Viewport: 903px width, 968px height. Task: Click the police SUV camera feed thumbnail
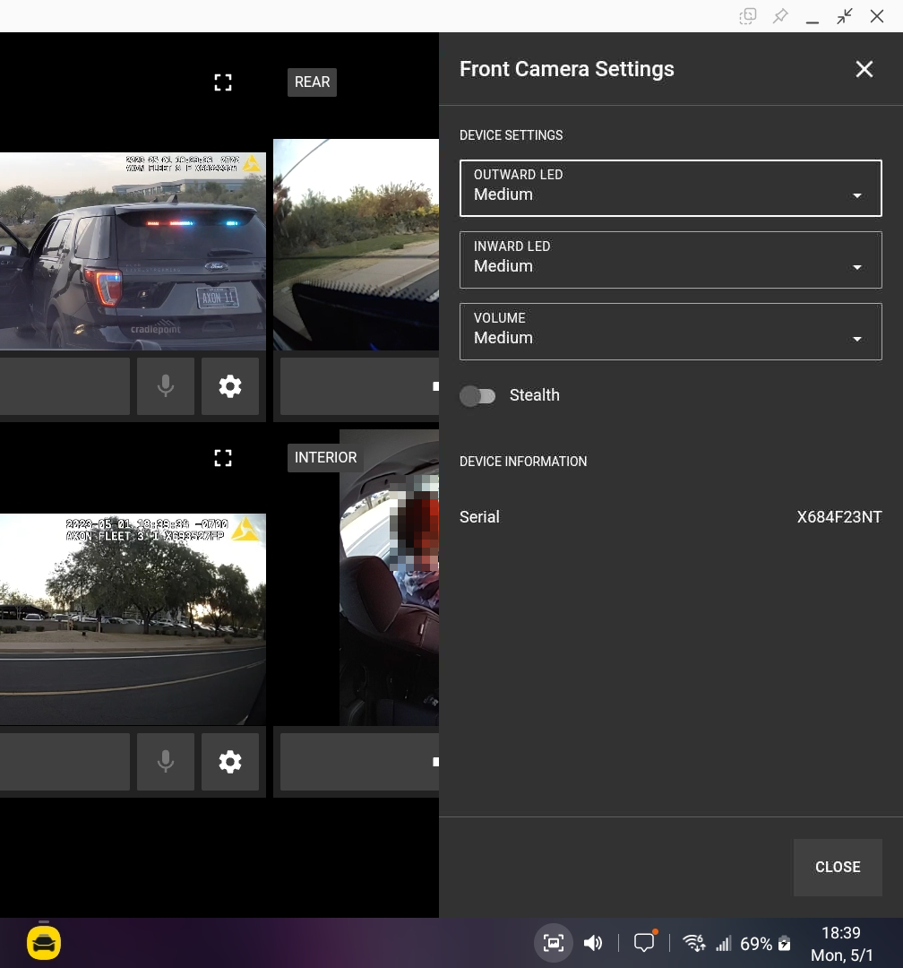(133, 251)
